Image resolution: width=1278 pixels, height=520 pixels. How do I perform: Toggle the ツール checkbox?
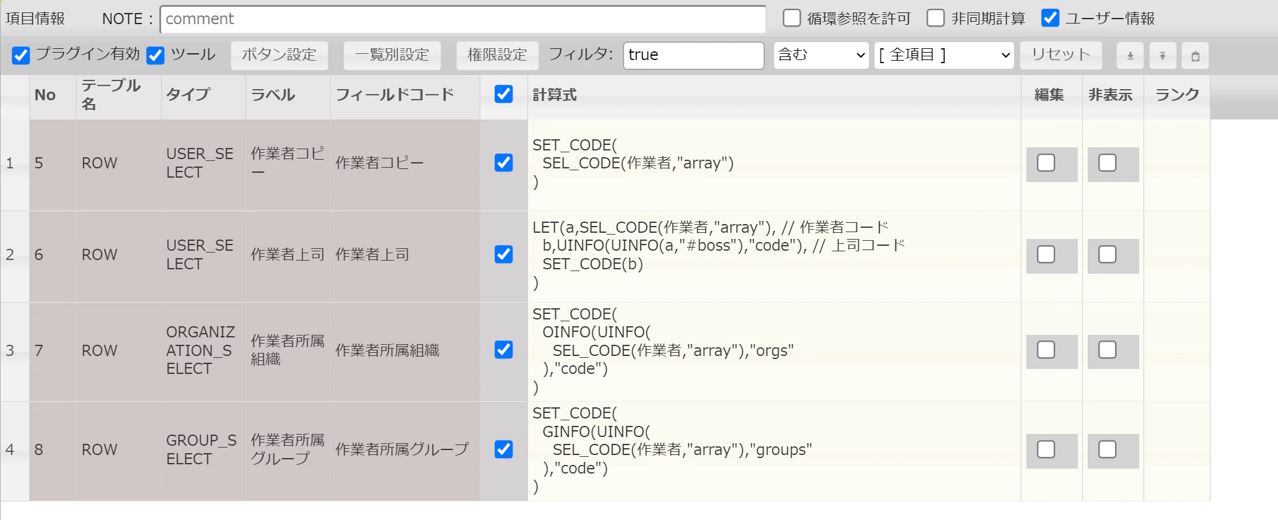click(156, 55)
